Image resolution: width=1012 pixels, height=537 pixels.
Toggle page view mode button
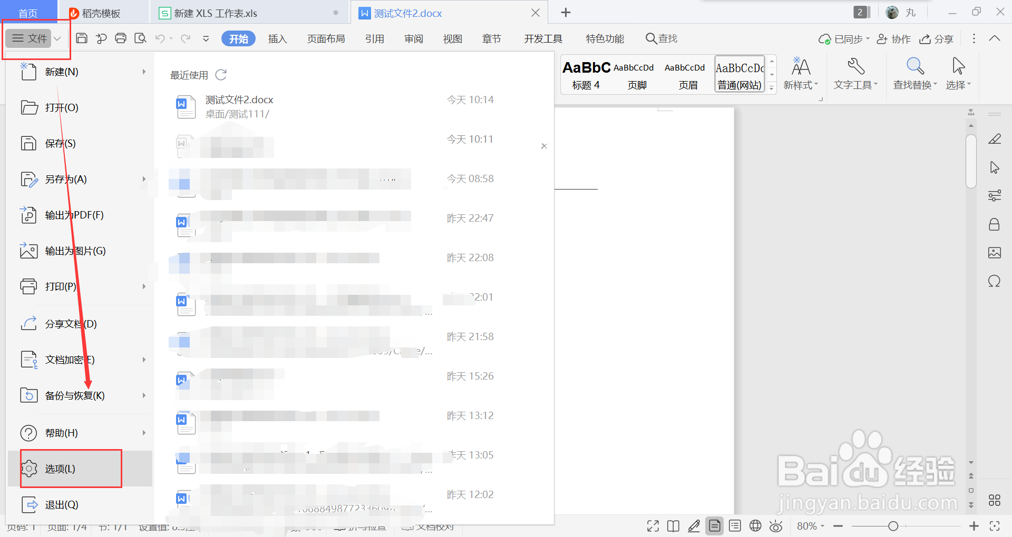[715, 525]
